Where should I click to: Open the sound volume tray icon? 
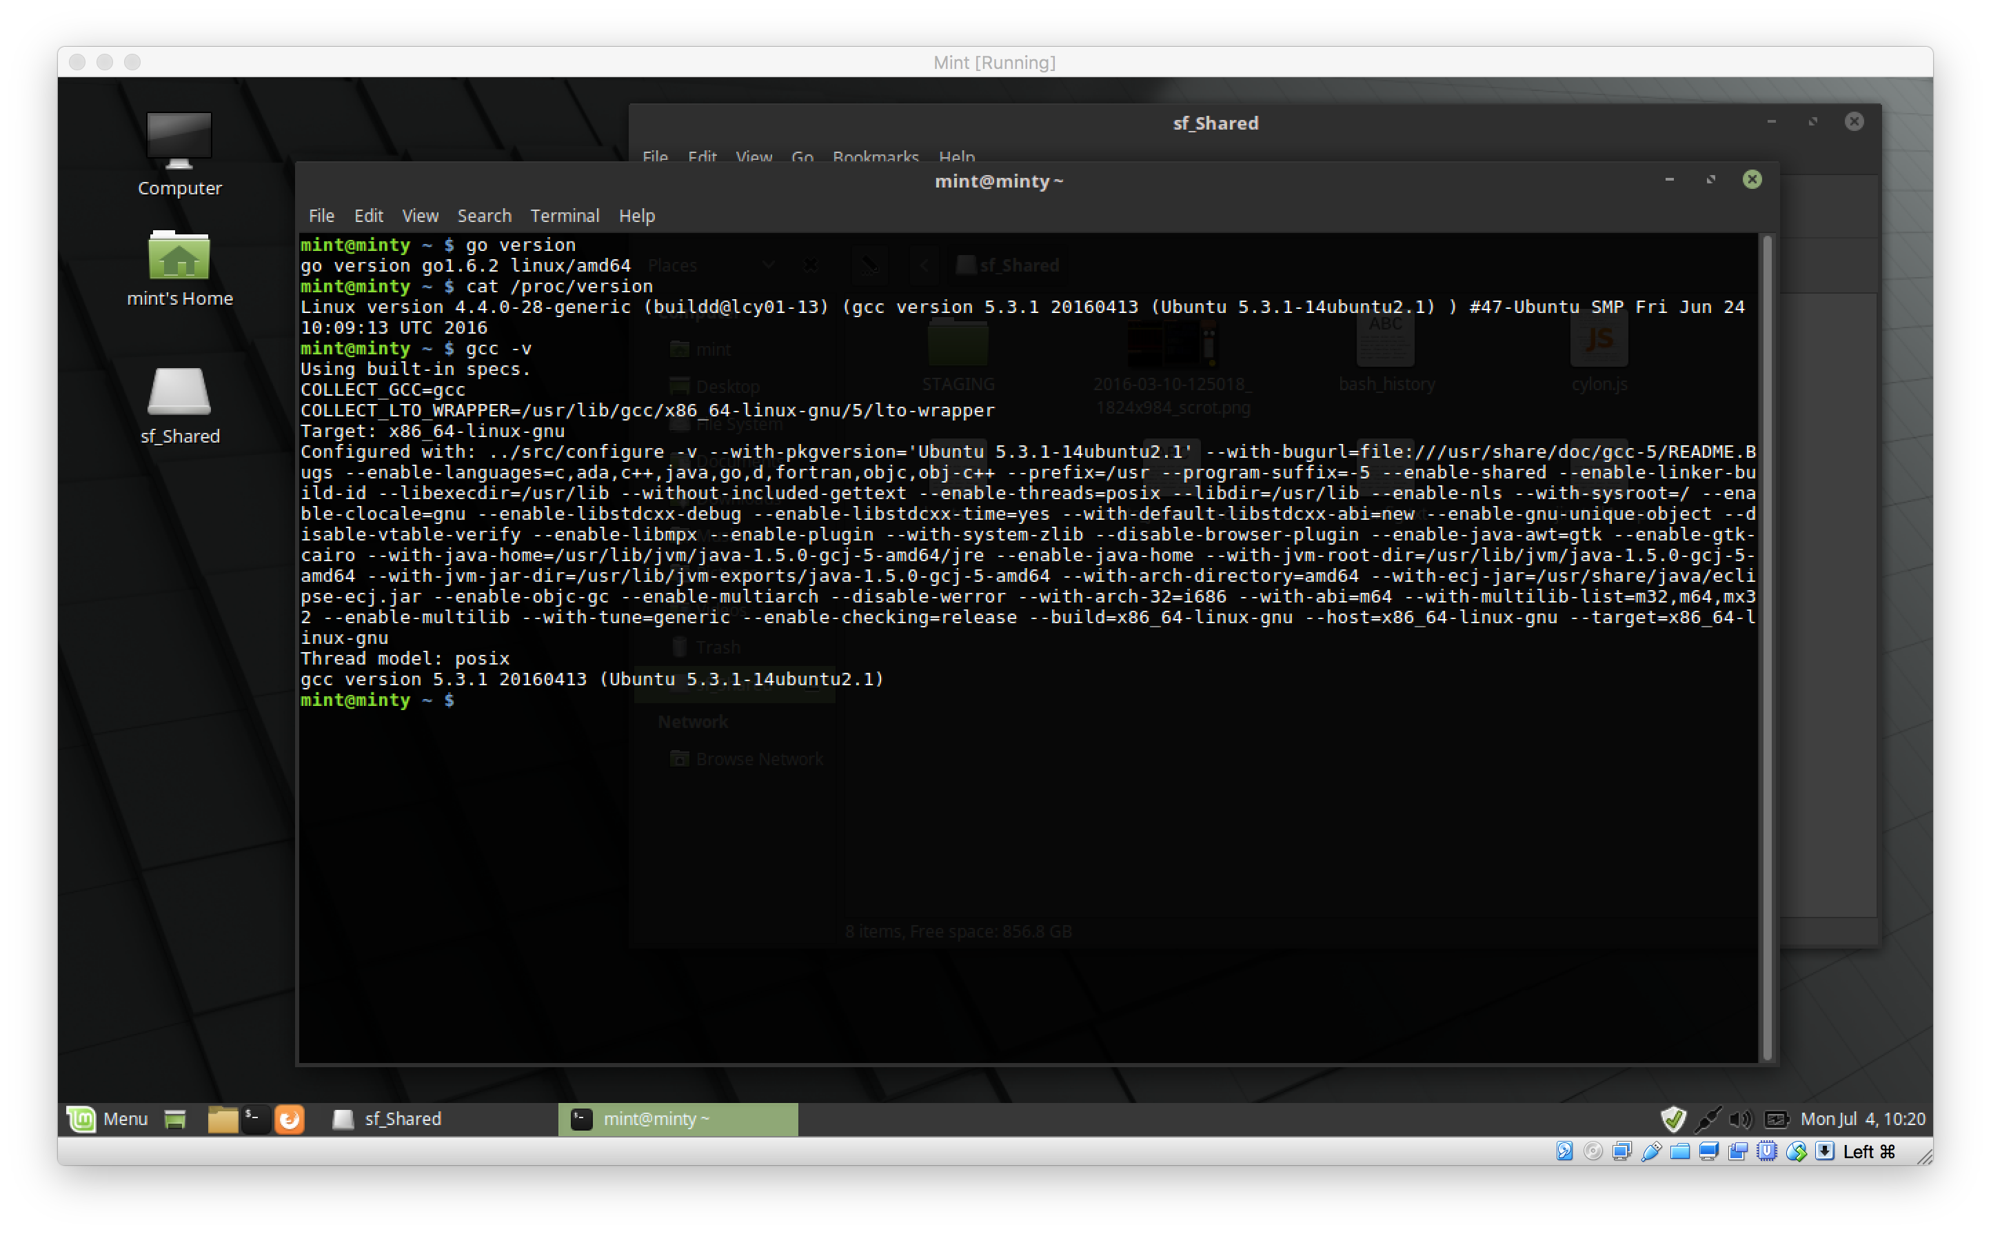point(1739,1119)
